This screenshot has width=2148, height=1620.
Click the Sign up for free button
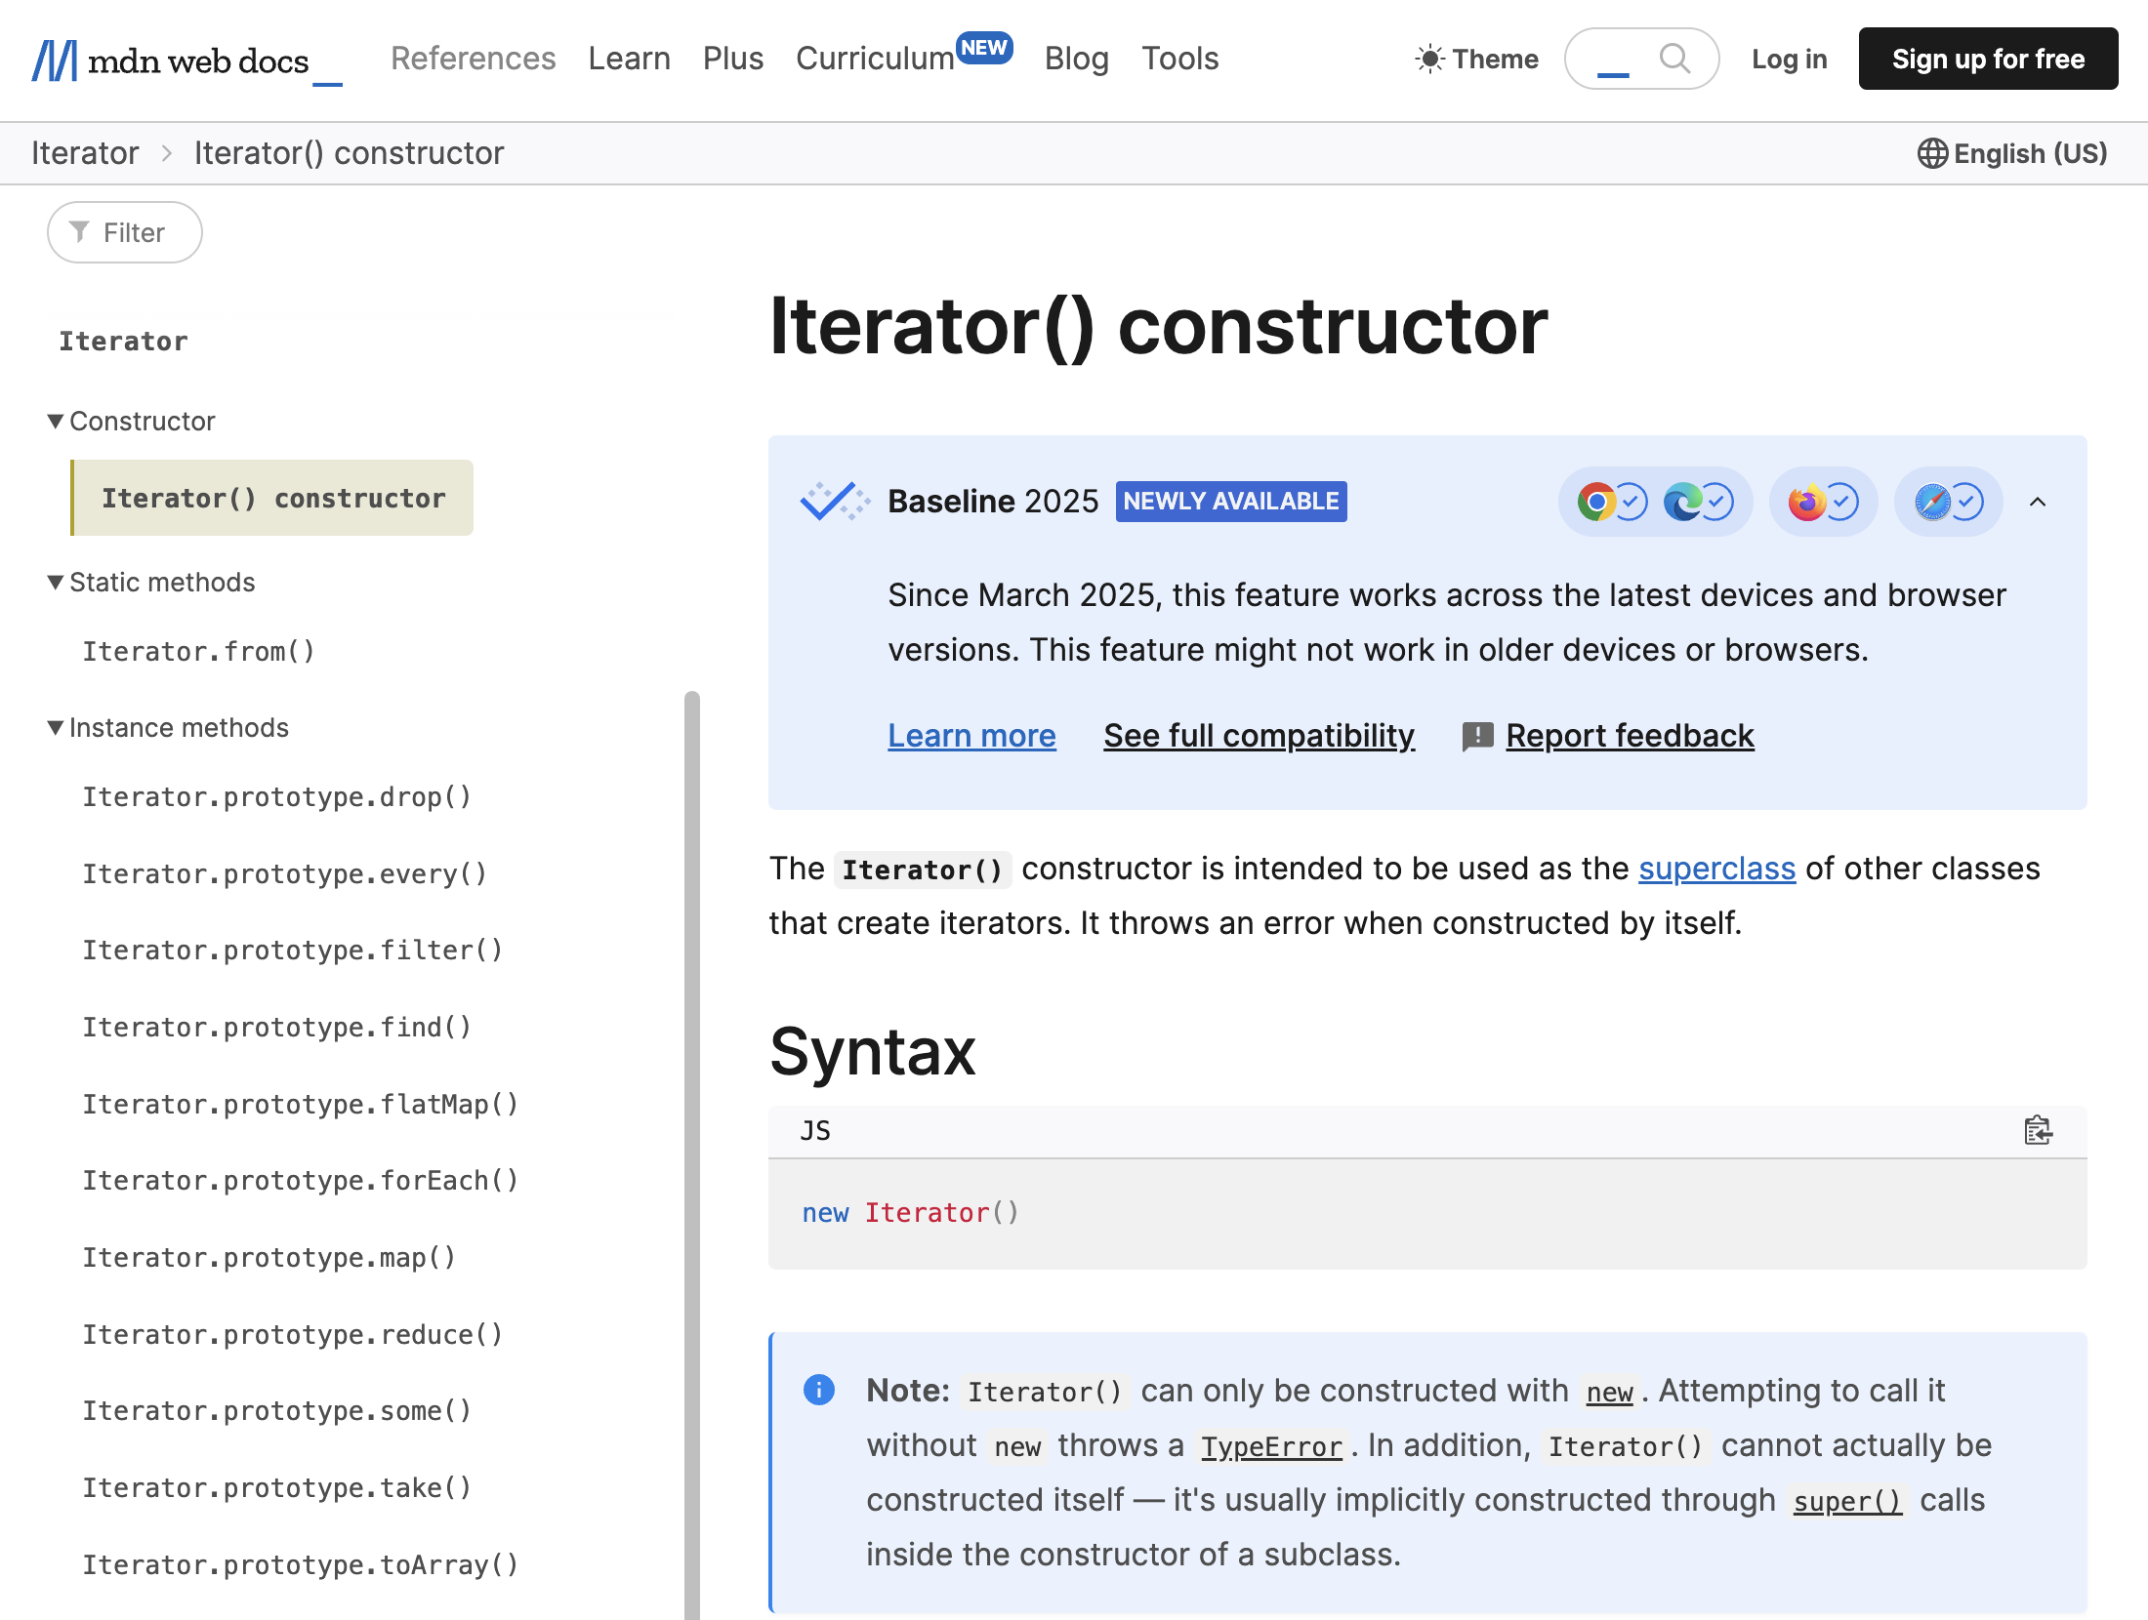pos(1989,59)
